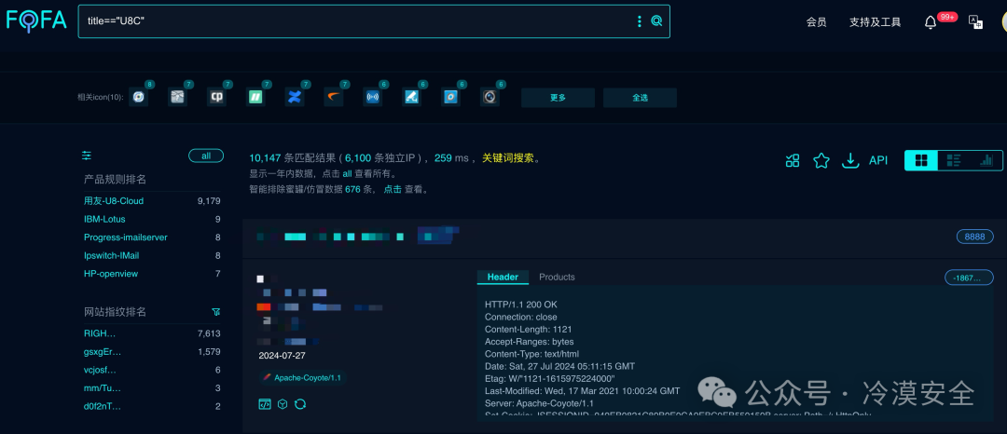Image resolution: width=1007 pixels, height=434 pixels.
Task: Select the blue-white mountain related icon
Action: pos(412,98)
